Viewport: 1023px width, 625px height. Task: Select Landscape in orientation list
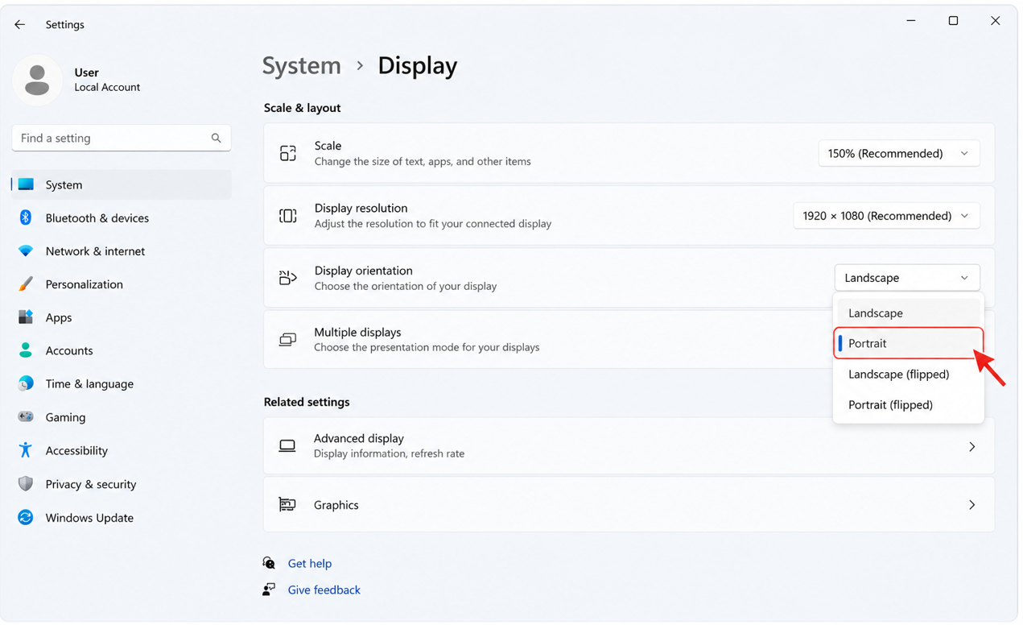pos(908,312)
